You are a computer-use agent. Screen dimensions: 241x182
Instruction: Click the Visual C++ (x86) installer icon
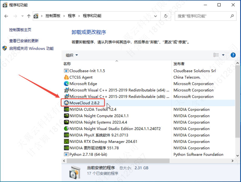click(66, 97)
